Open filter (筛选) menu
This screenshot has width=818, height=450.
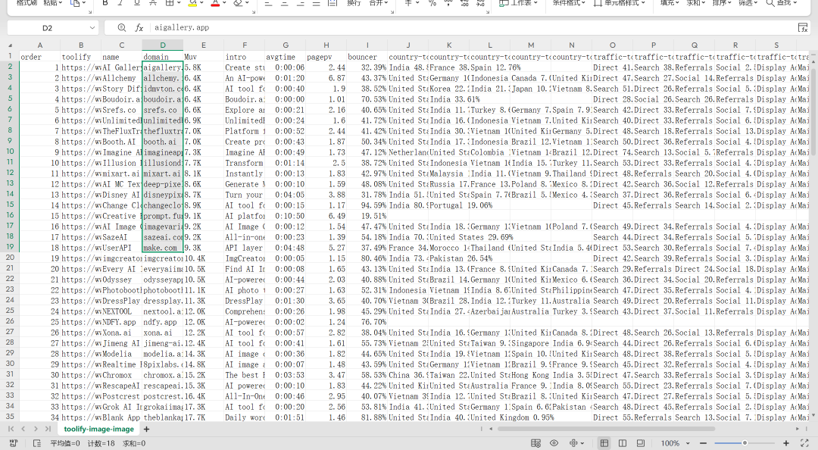(748, 3)
